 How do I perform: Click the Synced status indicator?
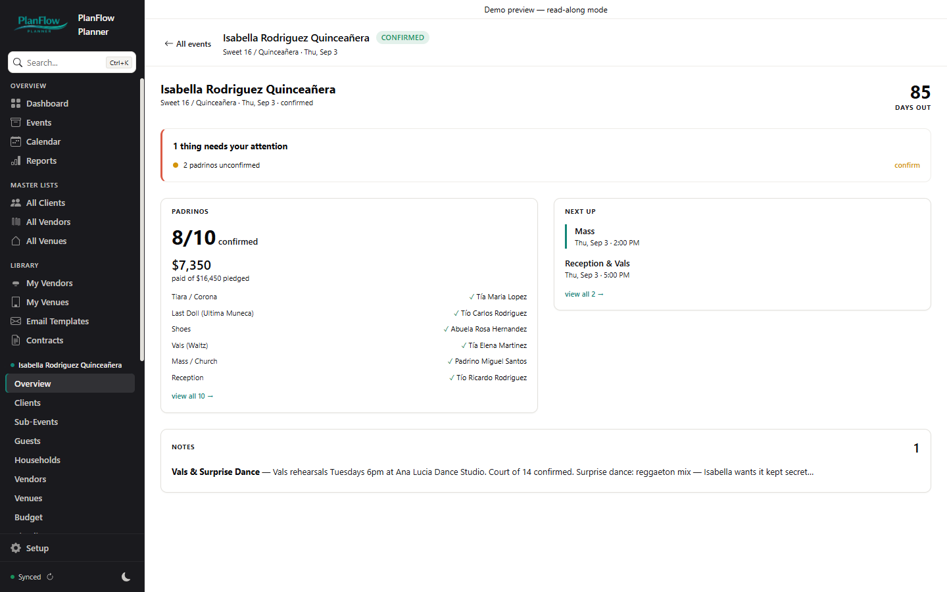pyautogui.click(x=26, y=577)
